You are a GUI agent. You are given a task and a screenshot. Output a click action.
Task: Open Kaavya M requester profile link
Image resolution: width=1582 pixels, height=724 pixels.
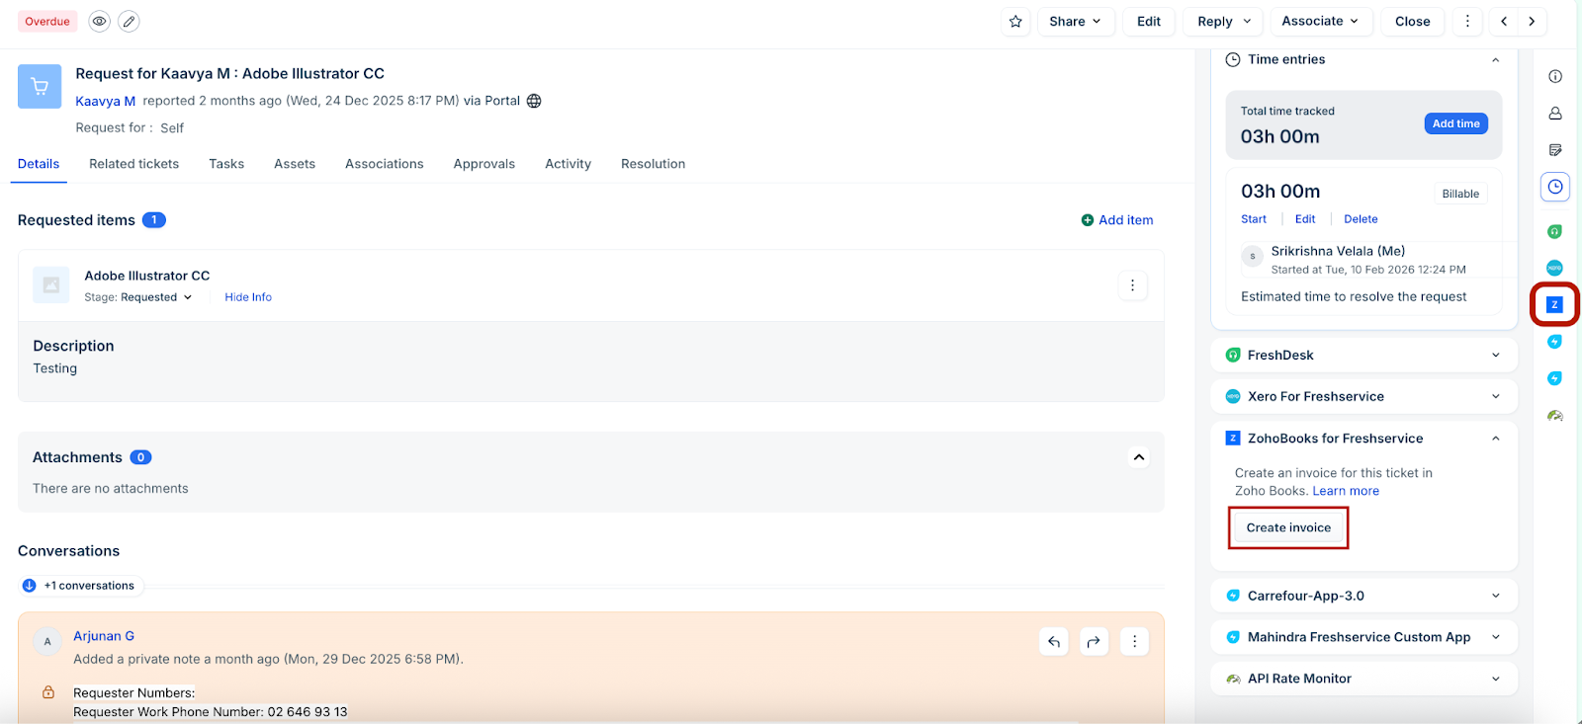(x=105, y=101)
